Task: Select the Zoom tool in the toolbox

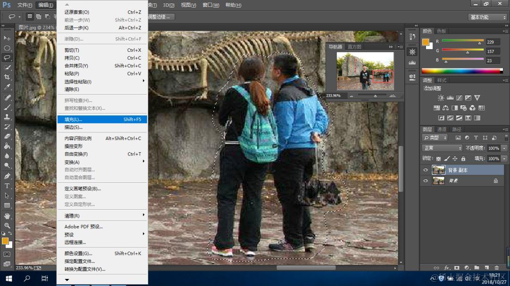Action: (7, 225)
